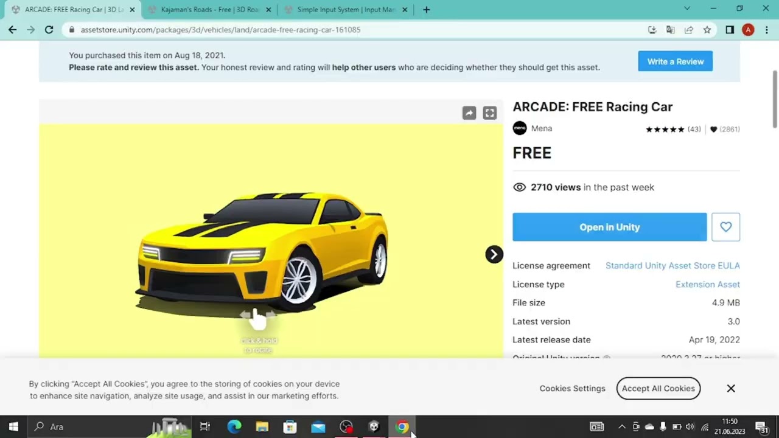
Task: Visit the Mena publisher page
Action: tap(542, 128)
